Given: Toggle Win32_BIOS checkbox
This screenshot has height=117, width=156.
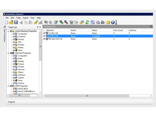Looking at the screenshot, I should (14, 89).
